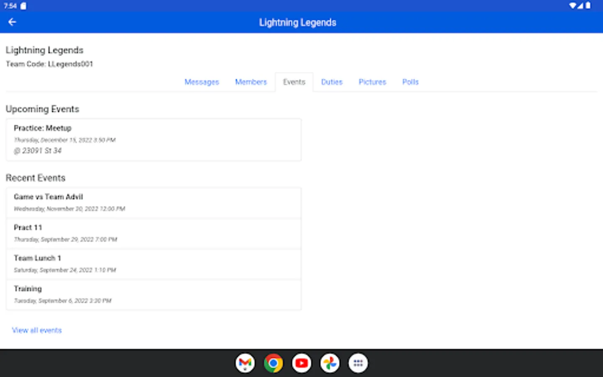Check the battery icon in status bar
The image size is (603, 377).
pyautogui.click(x=588, y=6)
